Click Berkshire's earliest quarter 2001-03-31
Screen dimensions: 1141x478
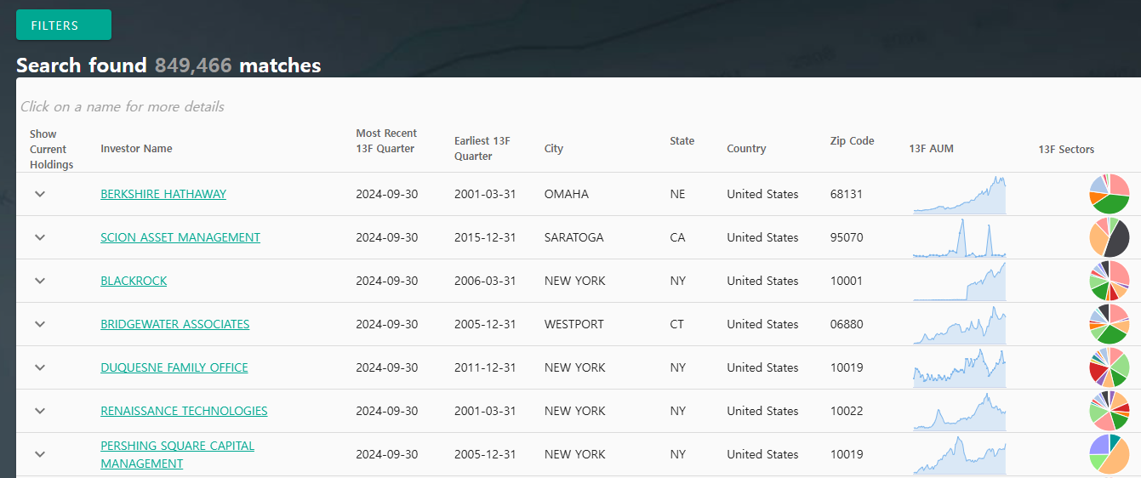coord(485,194)
